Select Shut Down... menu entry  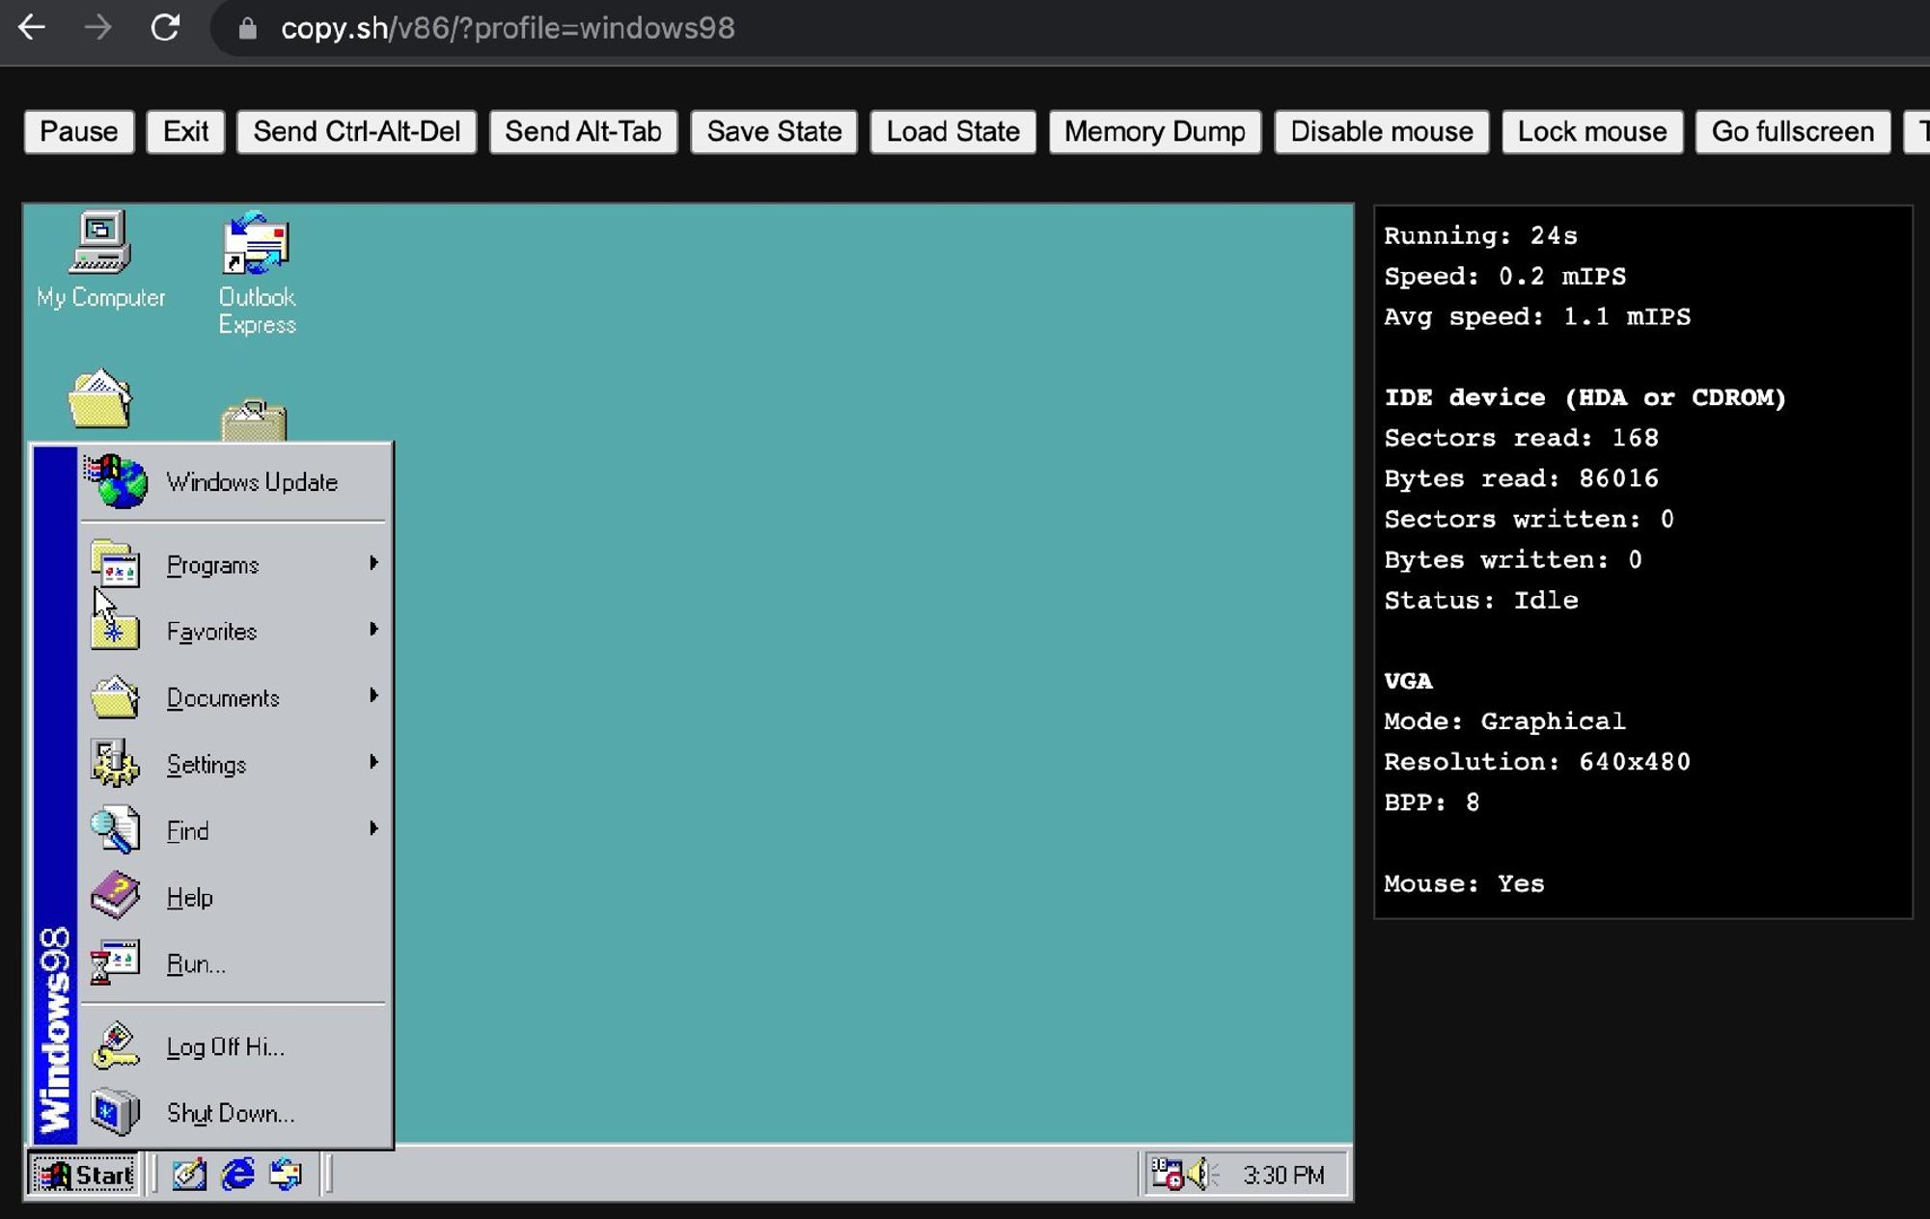(230, 1114)
